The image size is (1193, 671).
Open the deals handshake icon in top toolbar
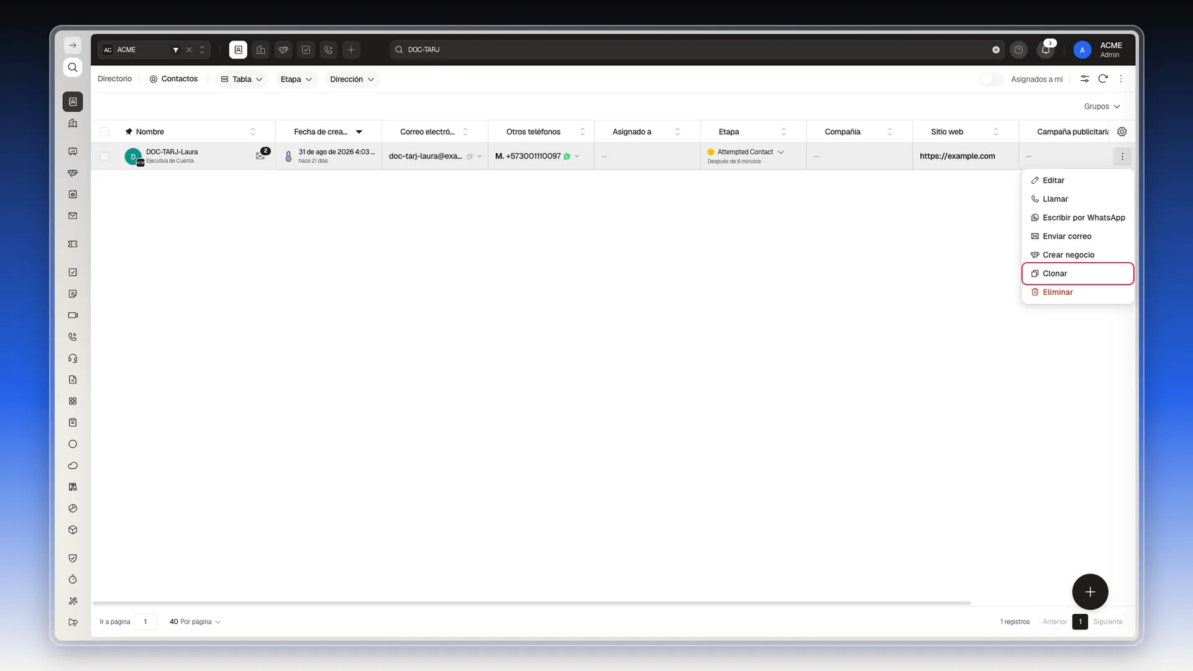point(283,50)
